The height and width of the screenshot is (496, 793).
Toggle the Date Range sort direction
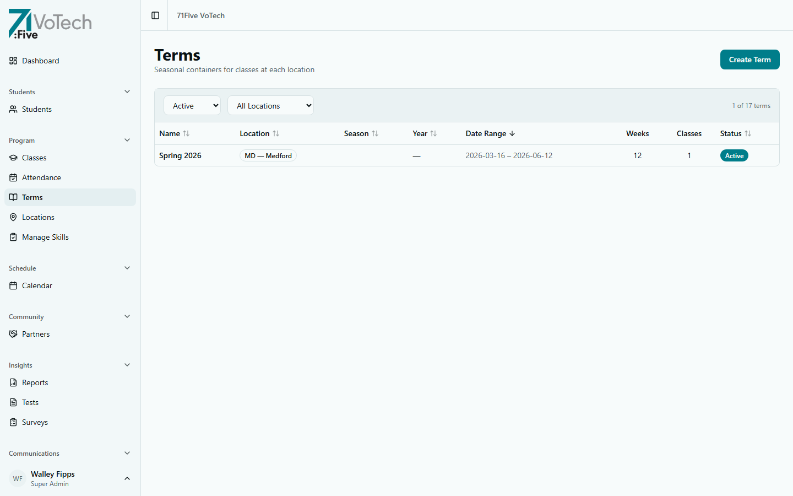490,133
